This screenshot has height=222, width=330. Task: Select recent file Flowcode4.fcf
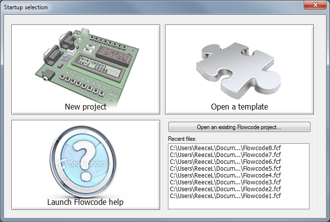226,176
